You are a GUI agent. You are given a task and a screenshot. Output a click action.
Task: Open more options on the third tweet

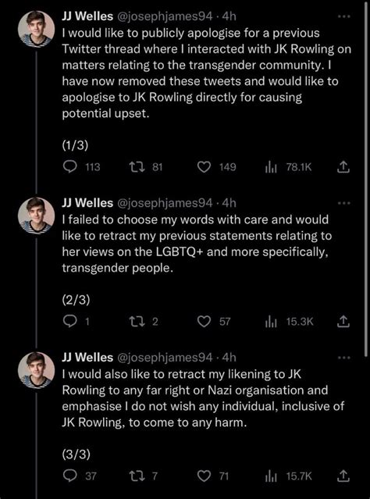click(x=344, y=358)
